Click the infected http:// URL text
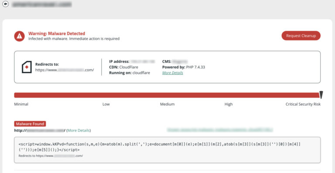 coord(40,130)
